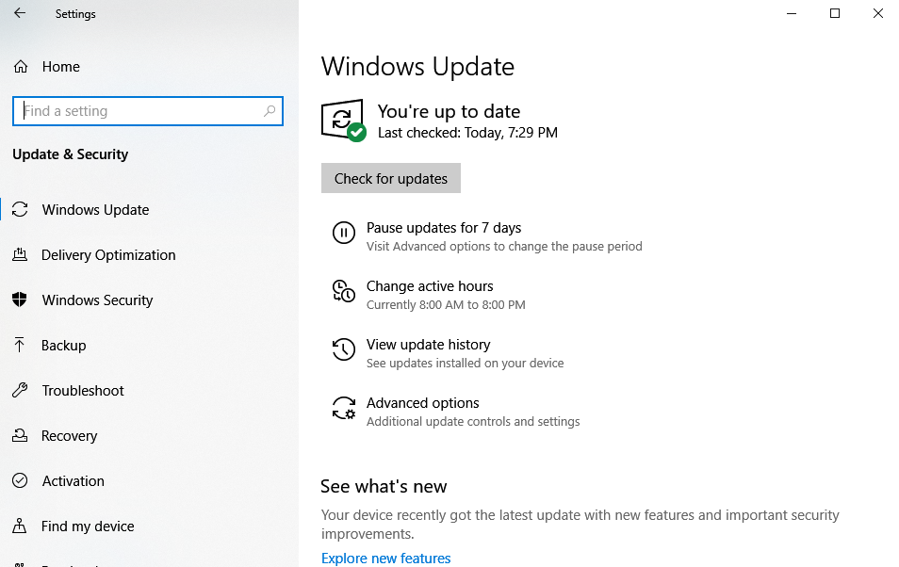Screen dimensions: 899x567
Task: Open the Activation section
Action: (73, 481)
